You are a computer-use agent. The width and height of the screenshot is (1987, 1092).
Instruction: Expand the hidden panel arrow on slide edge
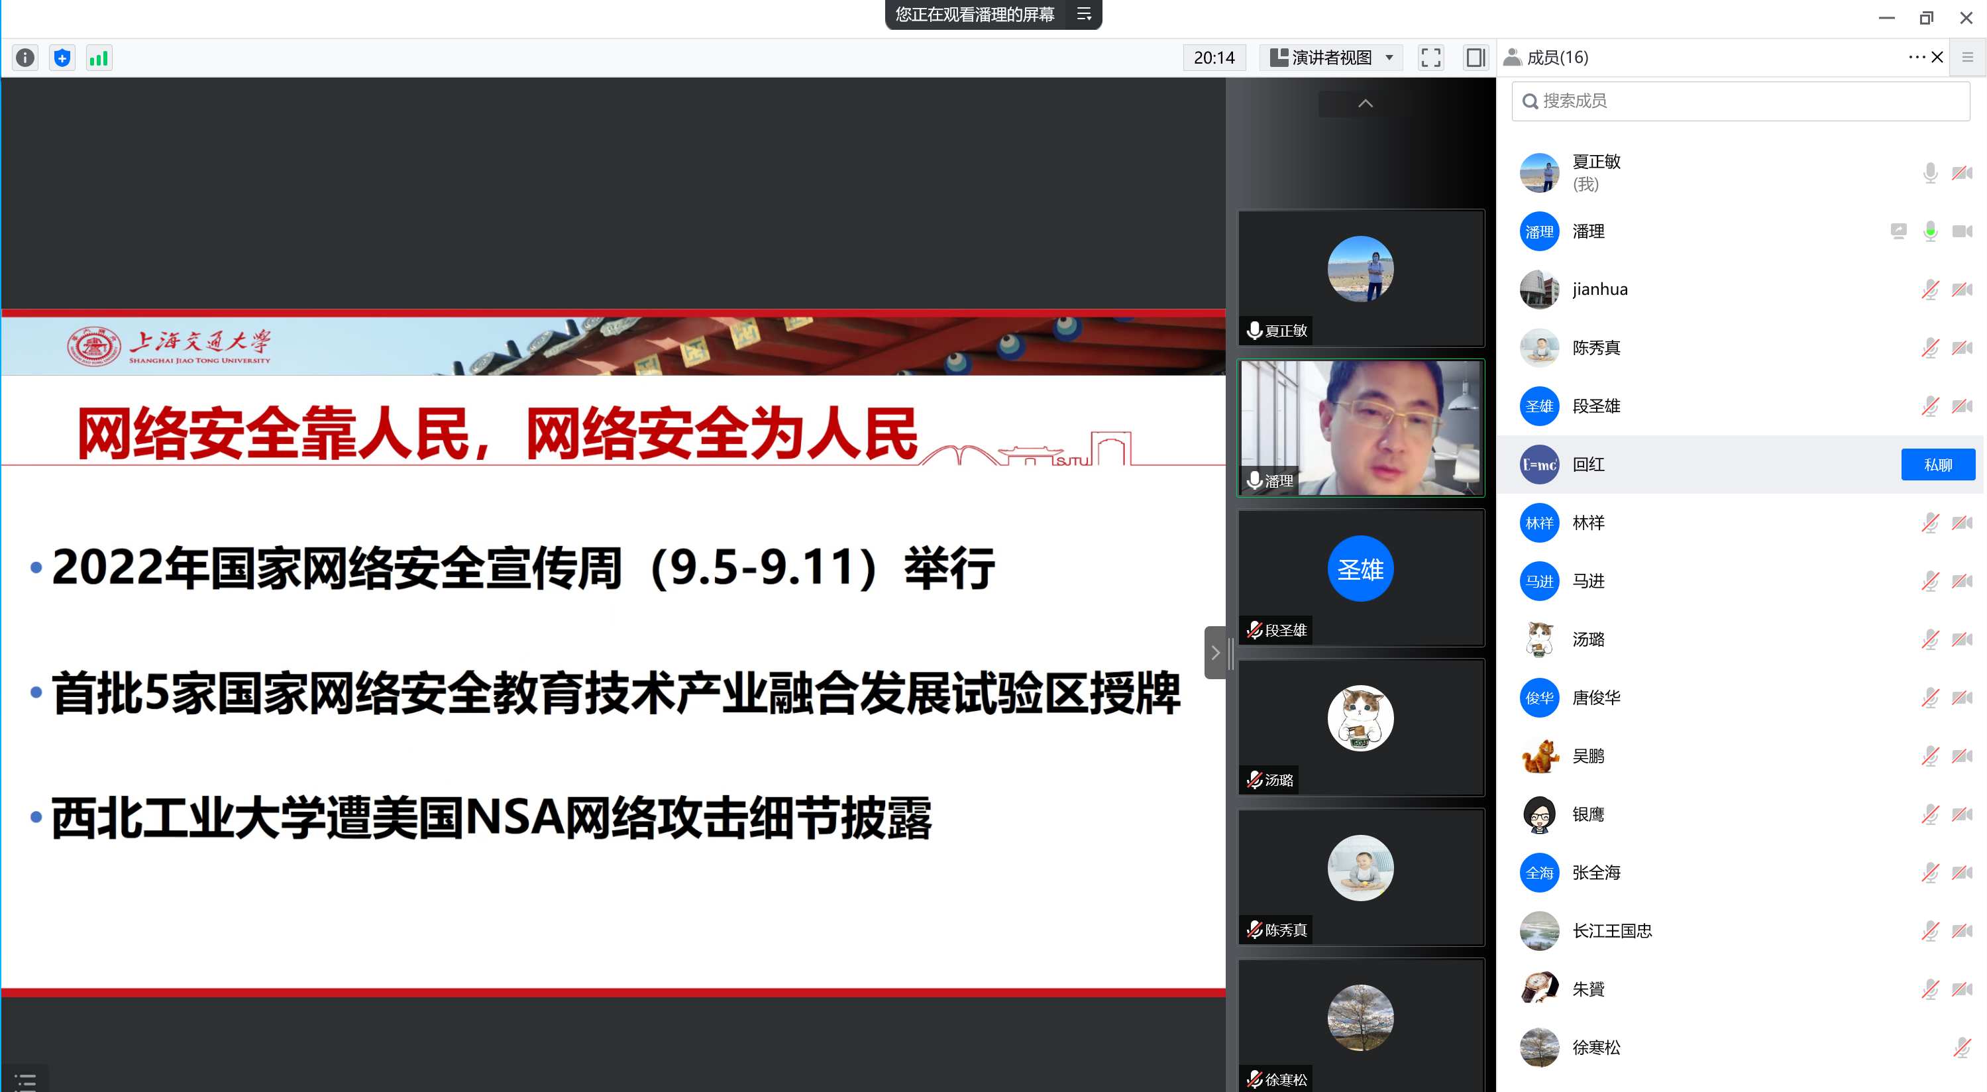coord(1216,653)
